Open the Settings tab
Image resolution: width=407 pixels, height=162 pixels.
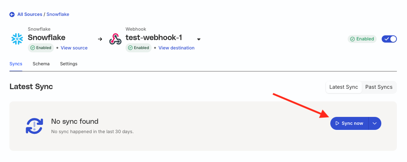coord(68,64)
